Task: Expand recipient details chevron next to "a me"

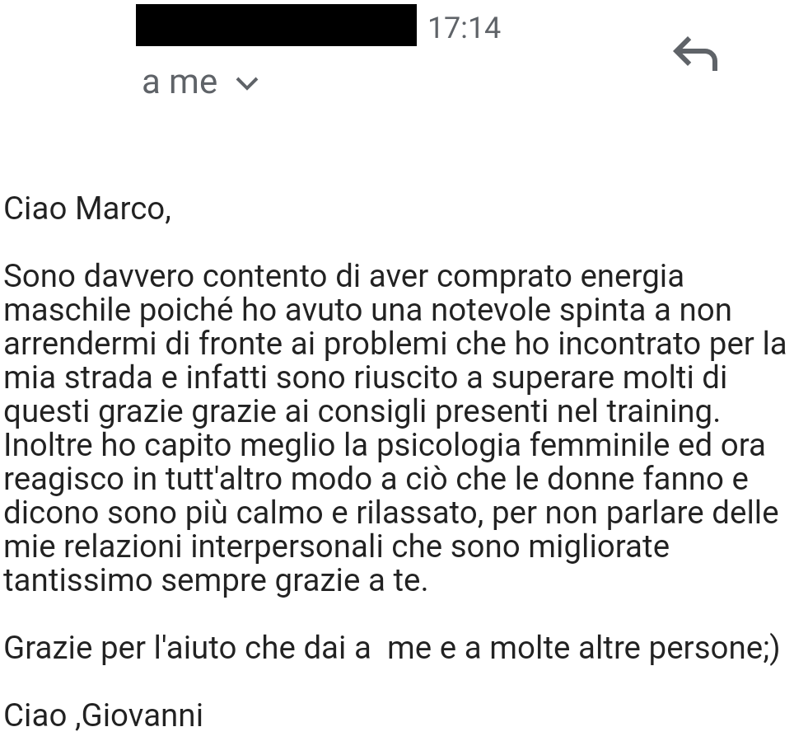Action: (247, 83)
